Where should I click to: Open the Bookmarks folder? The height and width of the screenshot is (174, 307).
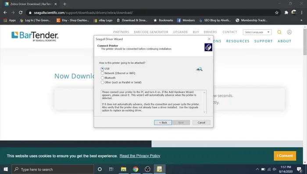(163, 20)
